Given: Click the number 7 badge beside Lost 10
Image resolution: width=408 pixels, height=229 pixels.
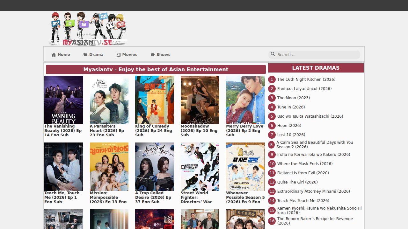Looking at the screenshot, I should (272, 135).
